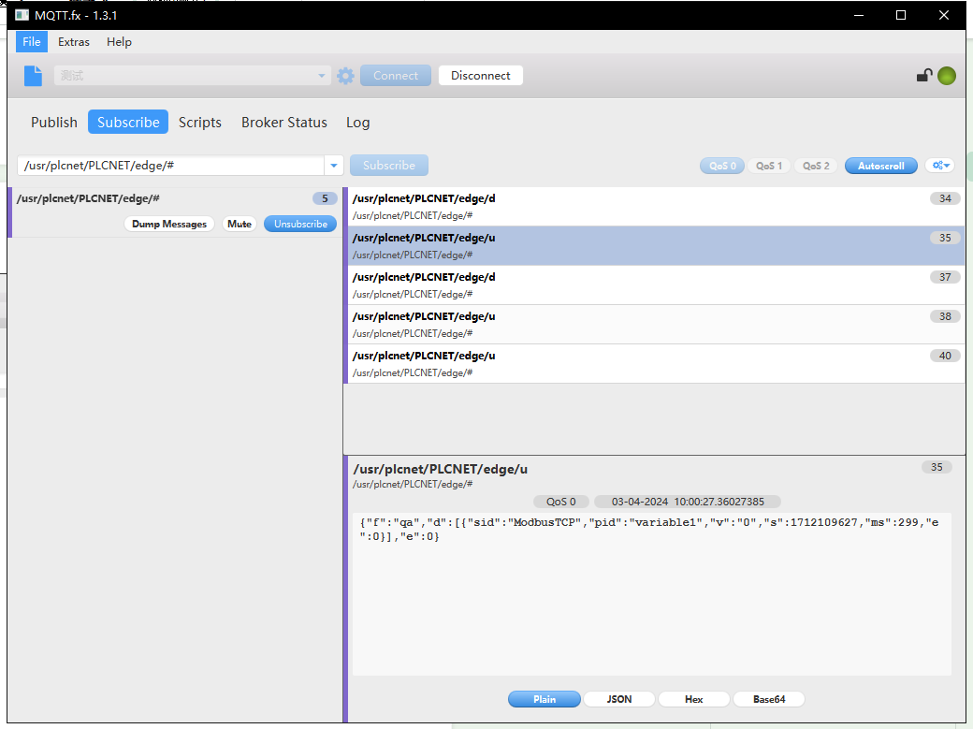Open connection settings gear icon

pos(345,76)
